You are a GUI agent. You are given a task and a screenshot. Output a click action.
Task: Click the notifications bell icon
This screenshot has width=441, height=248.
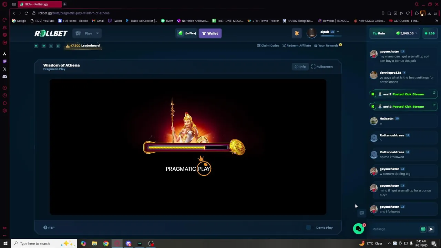(x=297, y=33)
